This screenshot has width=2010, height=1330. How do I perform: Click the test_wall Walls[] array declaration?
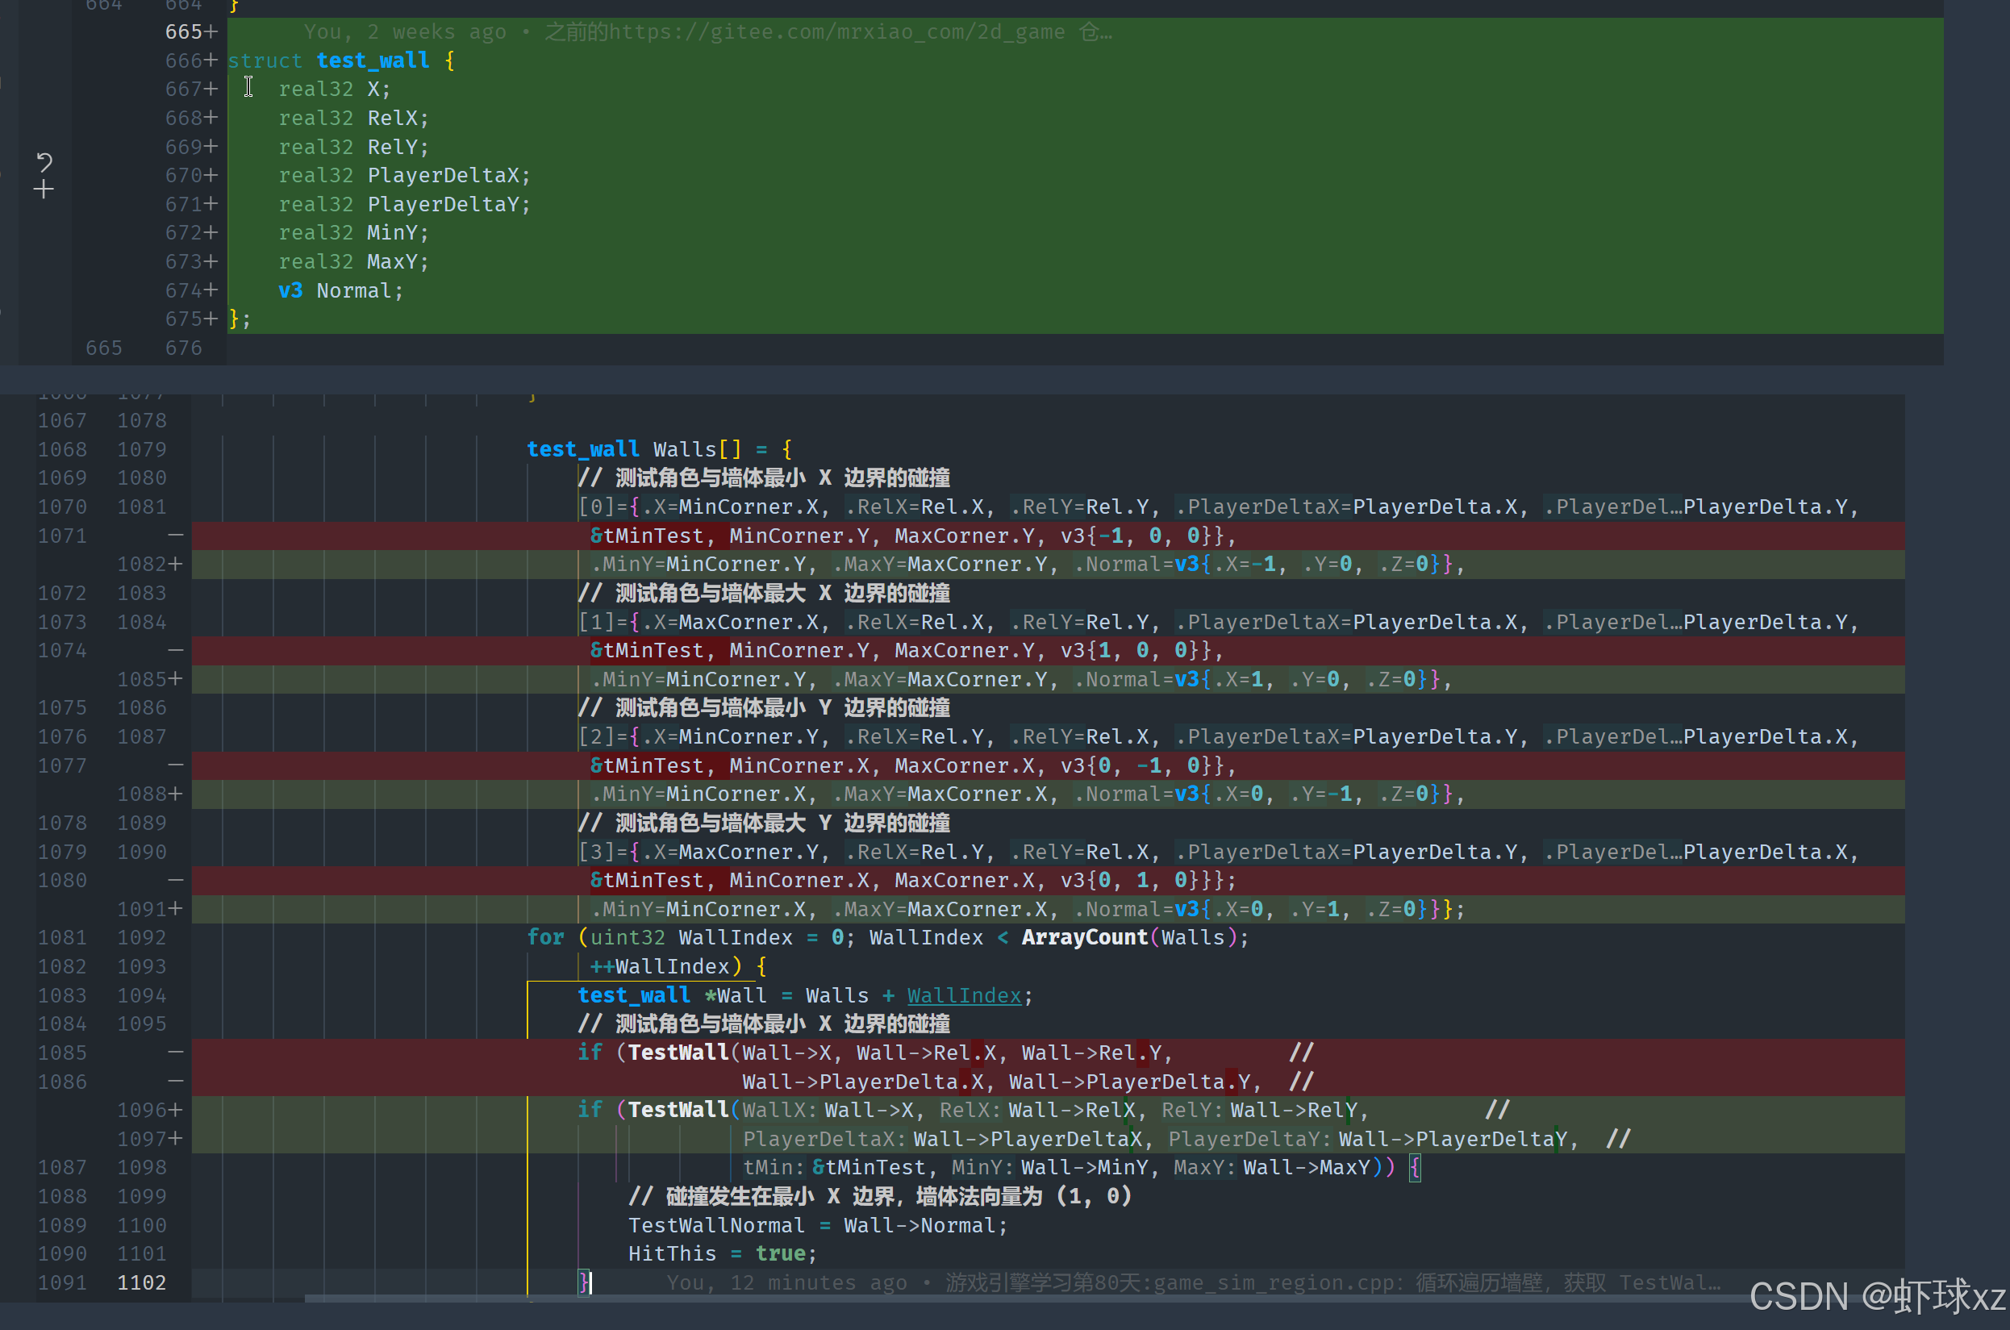pos(660,448)
